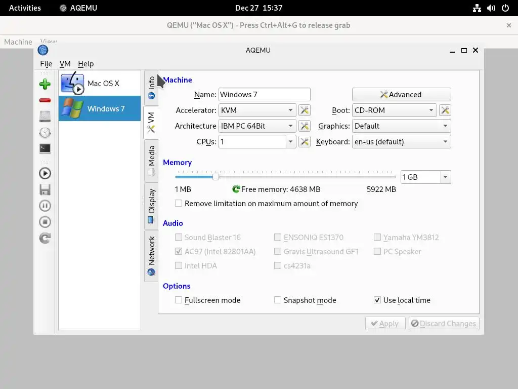This screenshot has height=389, width=518.
Task: Open CPUs settings wrench icon
Action: pos(304,142)
